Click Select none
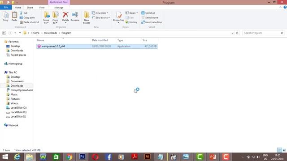 [149, 17]
